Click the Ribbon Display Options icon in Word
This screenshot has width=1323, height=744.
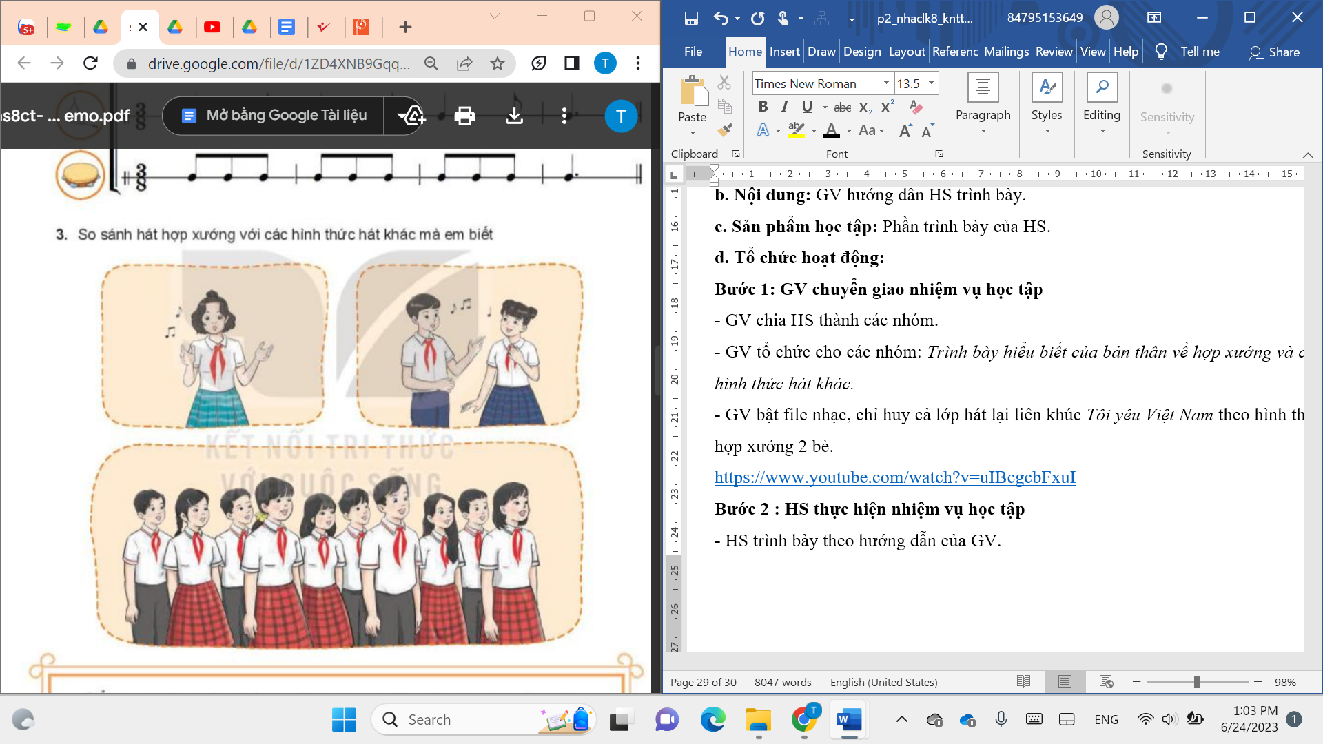pyautogui.click(x=1154, y=18)
